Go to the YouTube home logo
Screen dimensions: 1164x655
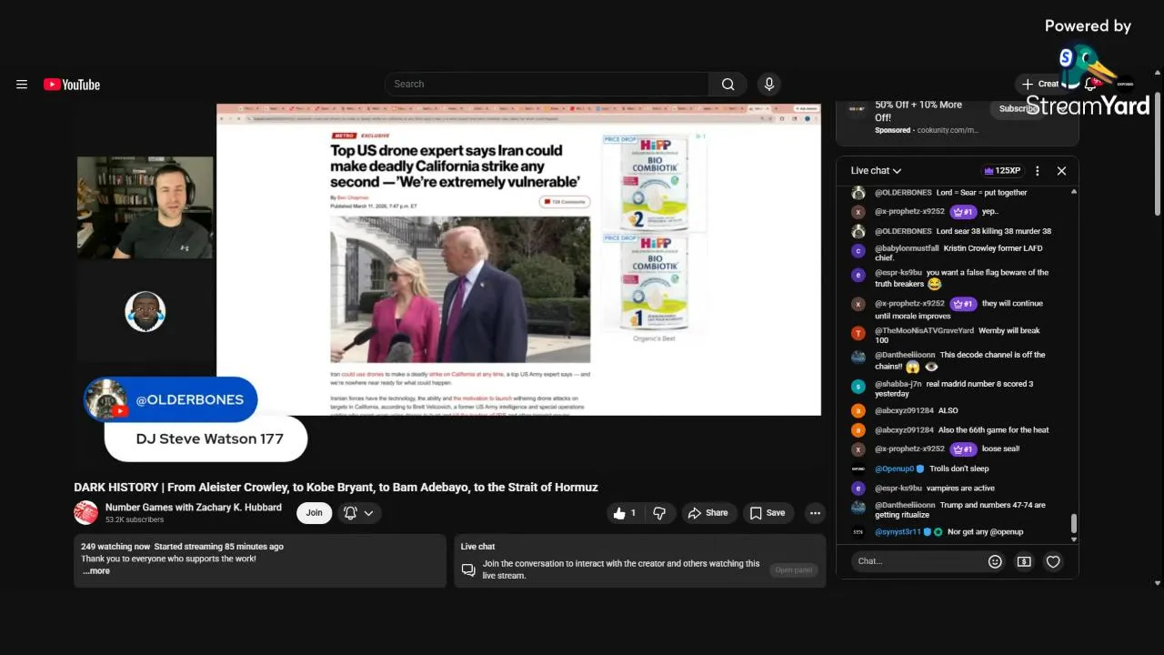72,85
